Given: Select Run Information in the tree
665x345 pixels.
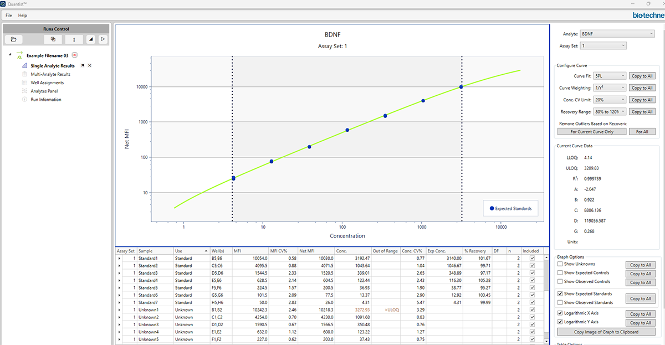Looking at the screenshot, I should point(46,100).
